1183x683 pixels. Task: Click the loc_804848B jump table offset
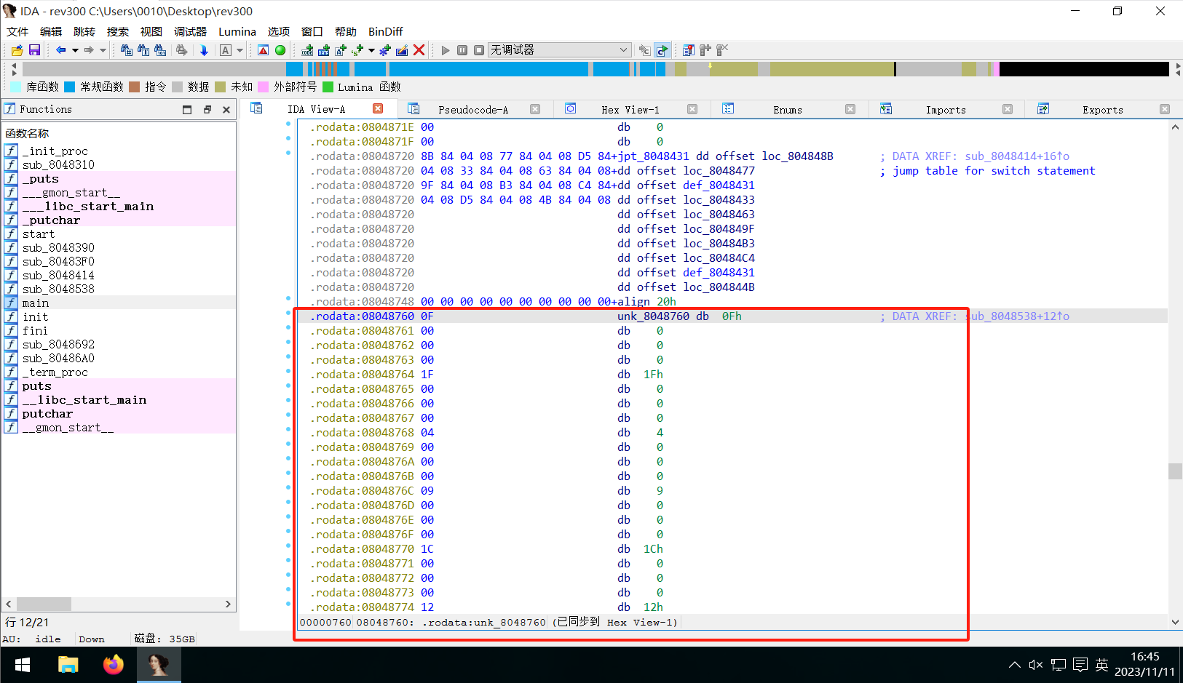(798, 156)
